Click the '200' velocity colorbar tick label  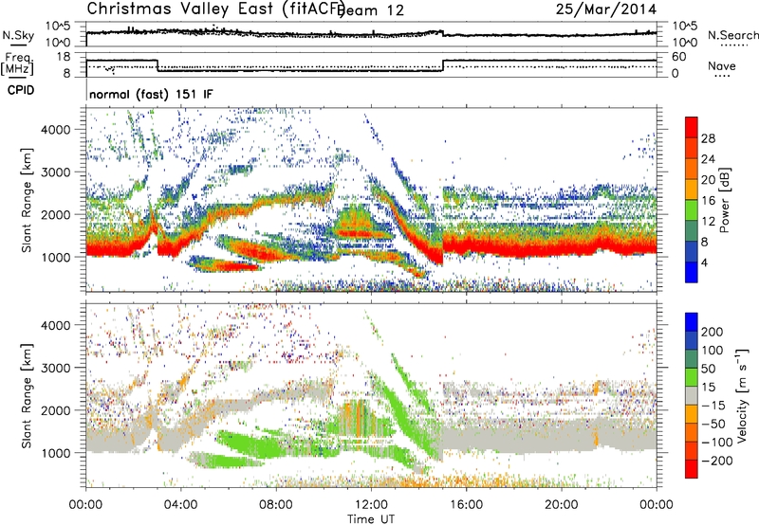(x=713, y=332)
